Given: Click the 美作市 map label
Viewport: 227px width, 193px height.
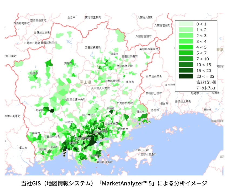Looking at the screenshot, I should [130, 82].
